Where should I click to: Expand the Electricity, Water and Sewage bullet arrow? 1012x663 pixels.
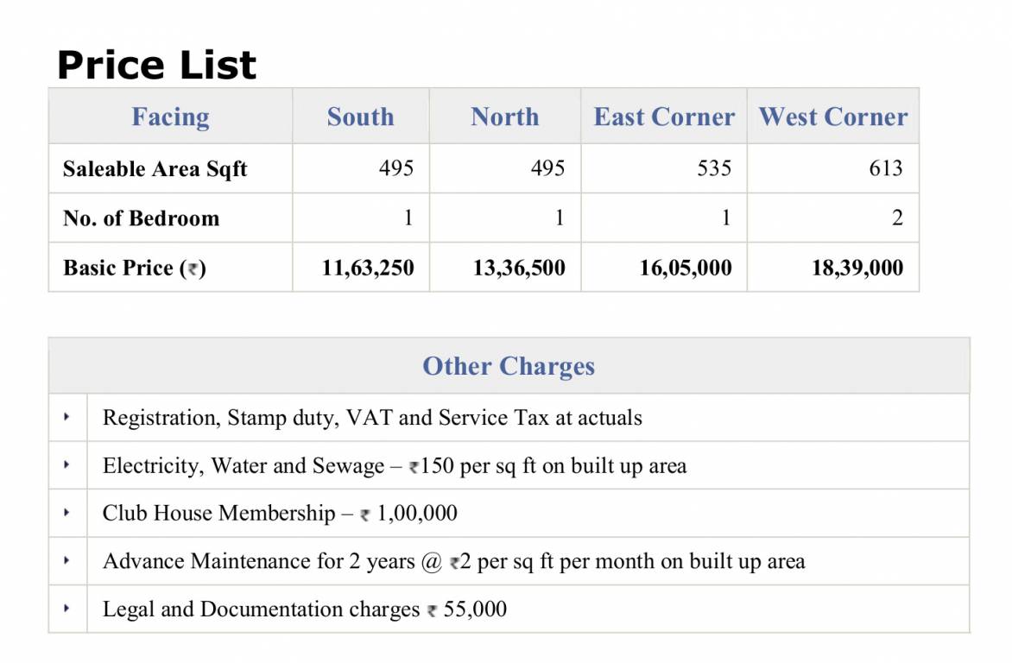66,465
